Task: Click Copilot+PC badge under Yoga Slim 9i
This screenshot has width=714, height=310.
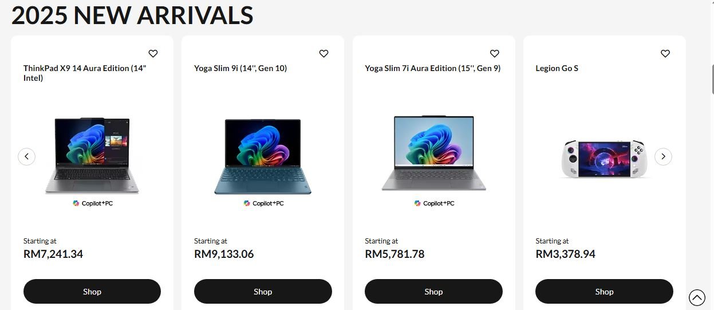Action: click(x=263, y=203)
